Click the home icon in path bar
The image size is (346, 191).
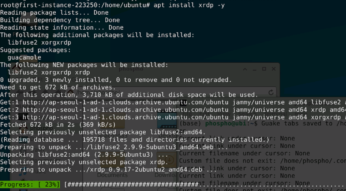(x=70, y=92)
